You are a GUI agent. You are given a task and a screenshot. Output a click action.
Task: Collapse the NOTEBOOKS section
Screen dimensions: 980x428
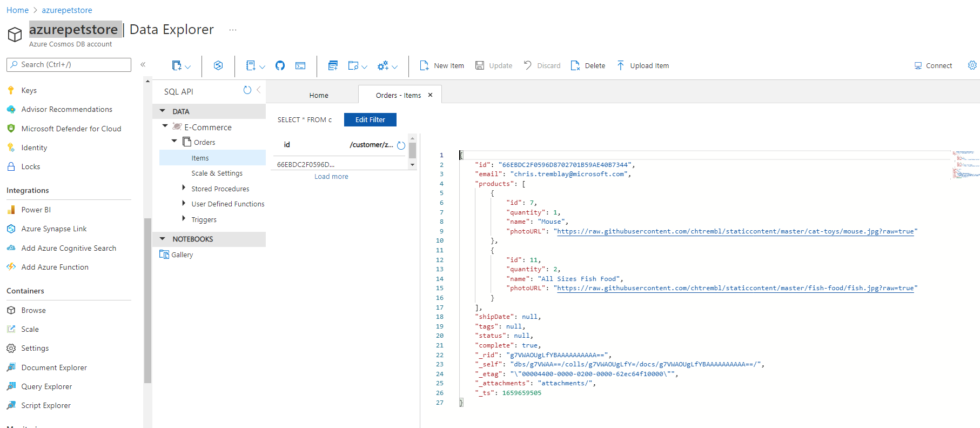point(162,238)
